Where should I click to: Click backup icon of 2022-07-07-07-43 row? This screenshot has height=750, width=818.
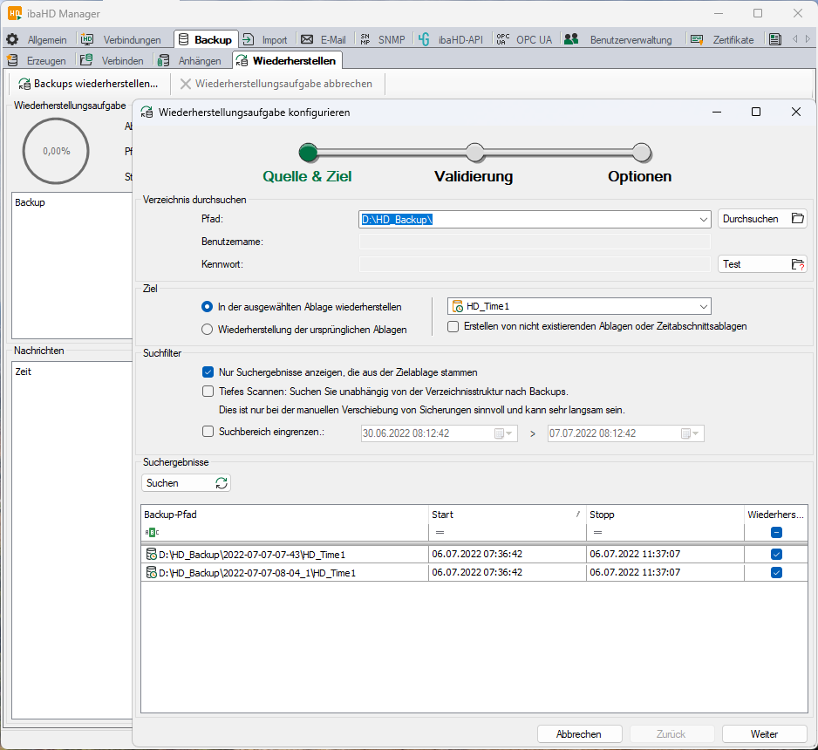point(151,555)
